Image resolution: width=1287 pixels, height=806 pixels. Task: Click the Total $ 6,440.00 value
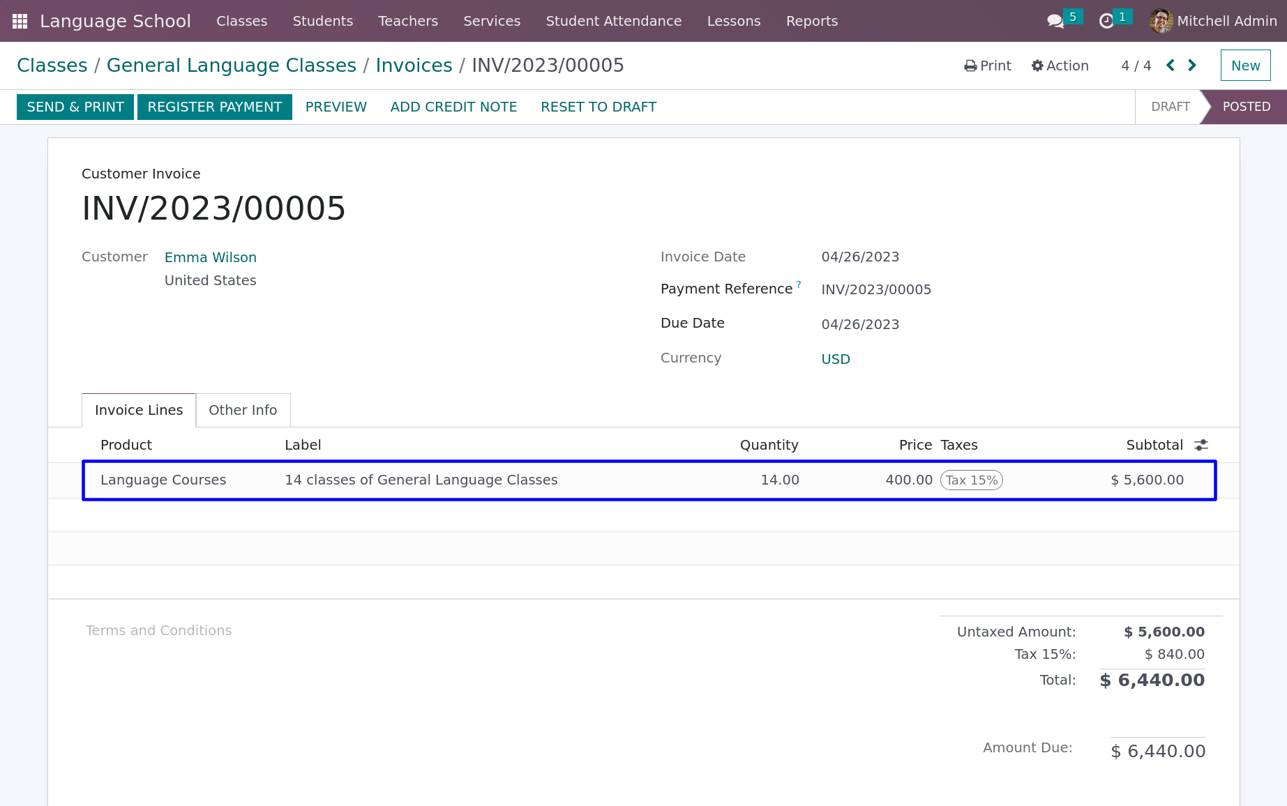tap(1152, 680)
